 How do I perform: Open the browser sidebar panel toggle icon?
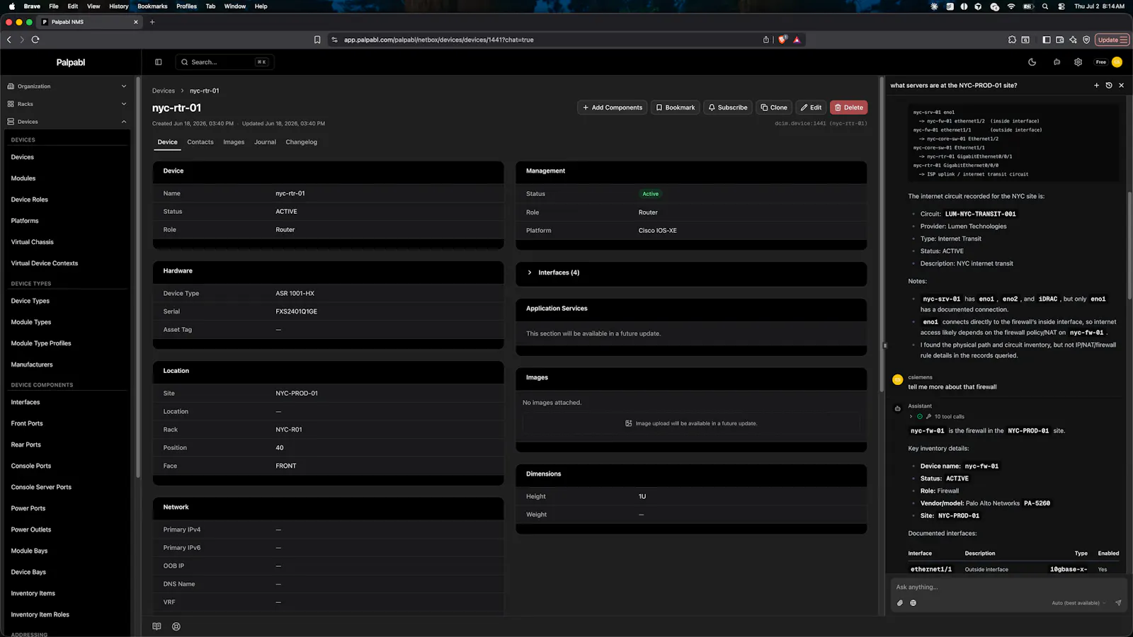tap(1047, 40)
